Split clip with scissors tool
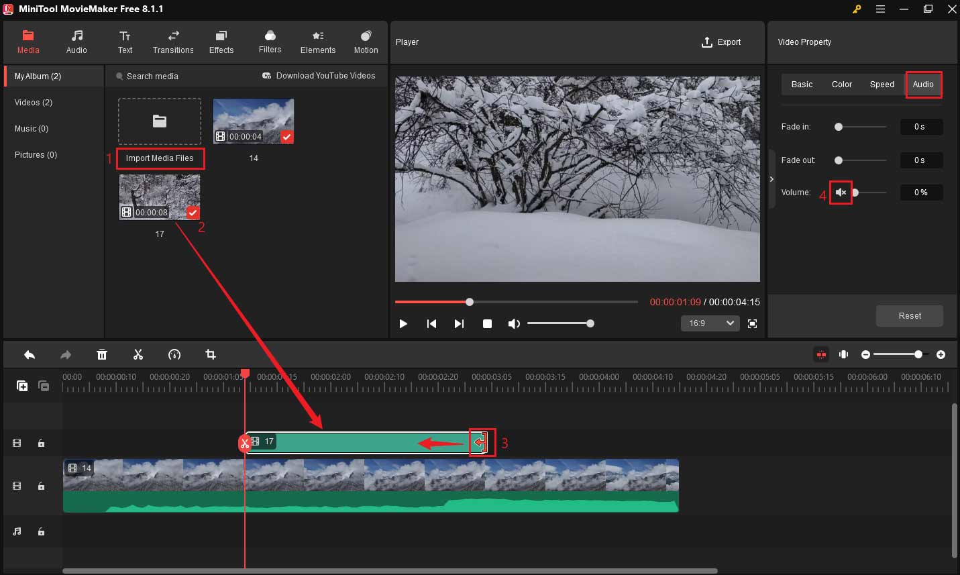The height and width of the screenshot is (575, 960). (x=138, y=354)
